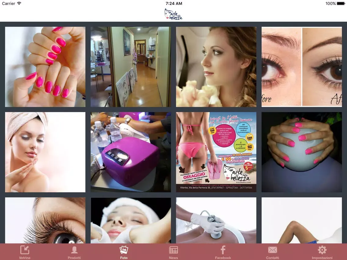347x260 pixels.
Task: Select the Foto tab
Action: coord(124,252)
